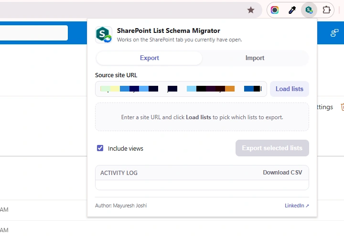Click the SharePoint search box in background page
344x236 pixels.
click(x=34, y=33)
